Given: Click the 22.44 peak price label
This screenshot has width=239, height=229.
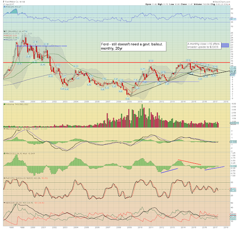Looking at the screenshot, I should click(x=46, y=44).
